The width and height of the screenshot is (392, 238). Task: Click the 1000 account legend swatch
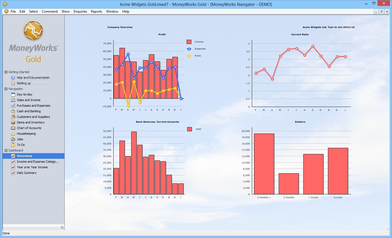[189, 129]
